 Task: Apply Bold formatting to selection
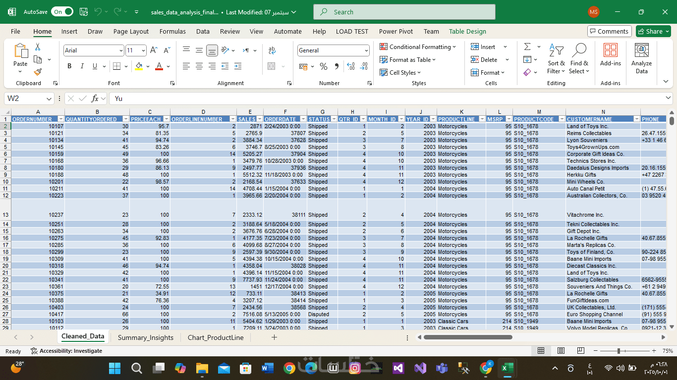point(69,66)
